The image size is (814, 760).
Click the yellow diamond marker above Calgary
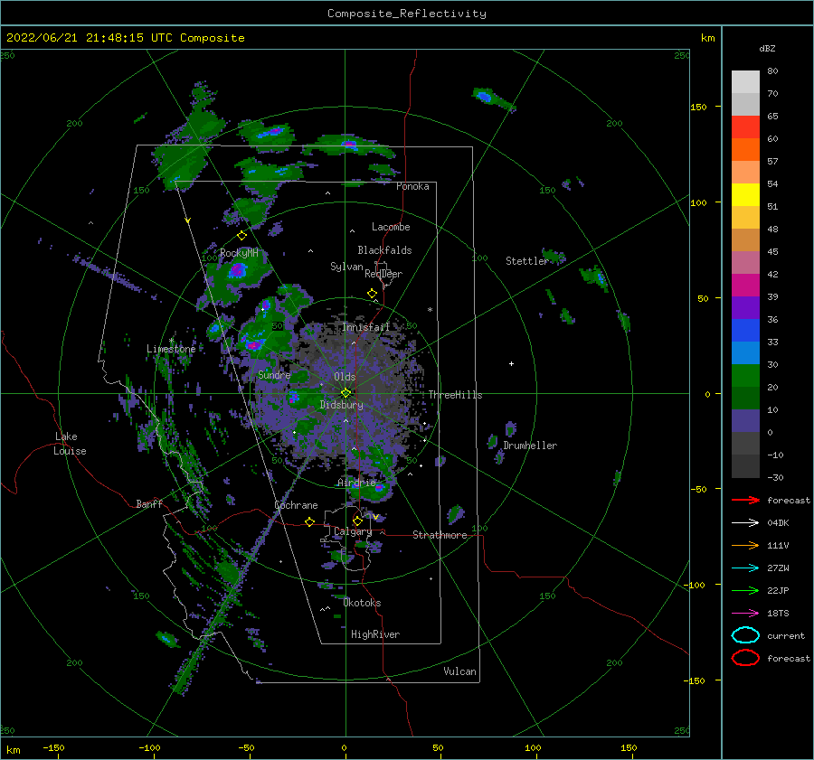[357, 521]
